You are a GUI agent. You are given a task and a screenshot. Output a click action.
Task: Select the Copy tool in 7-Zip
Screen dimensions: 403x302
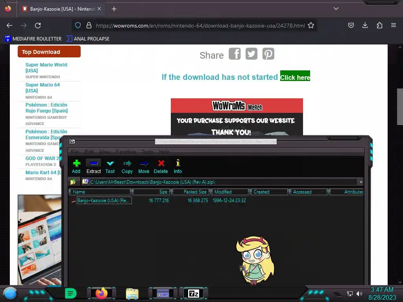coord(127,167)
